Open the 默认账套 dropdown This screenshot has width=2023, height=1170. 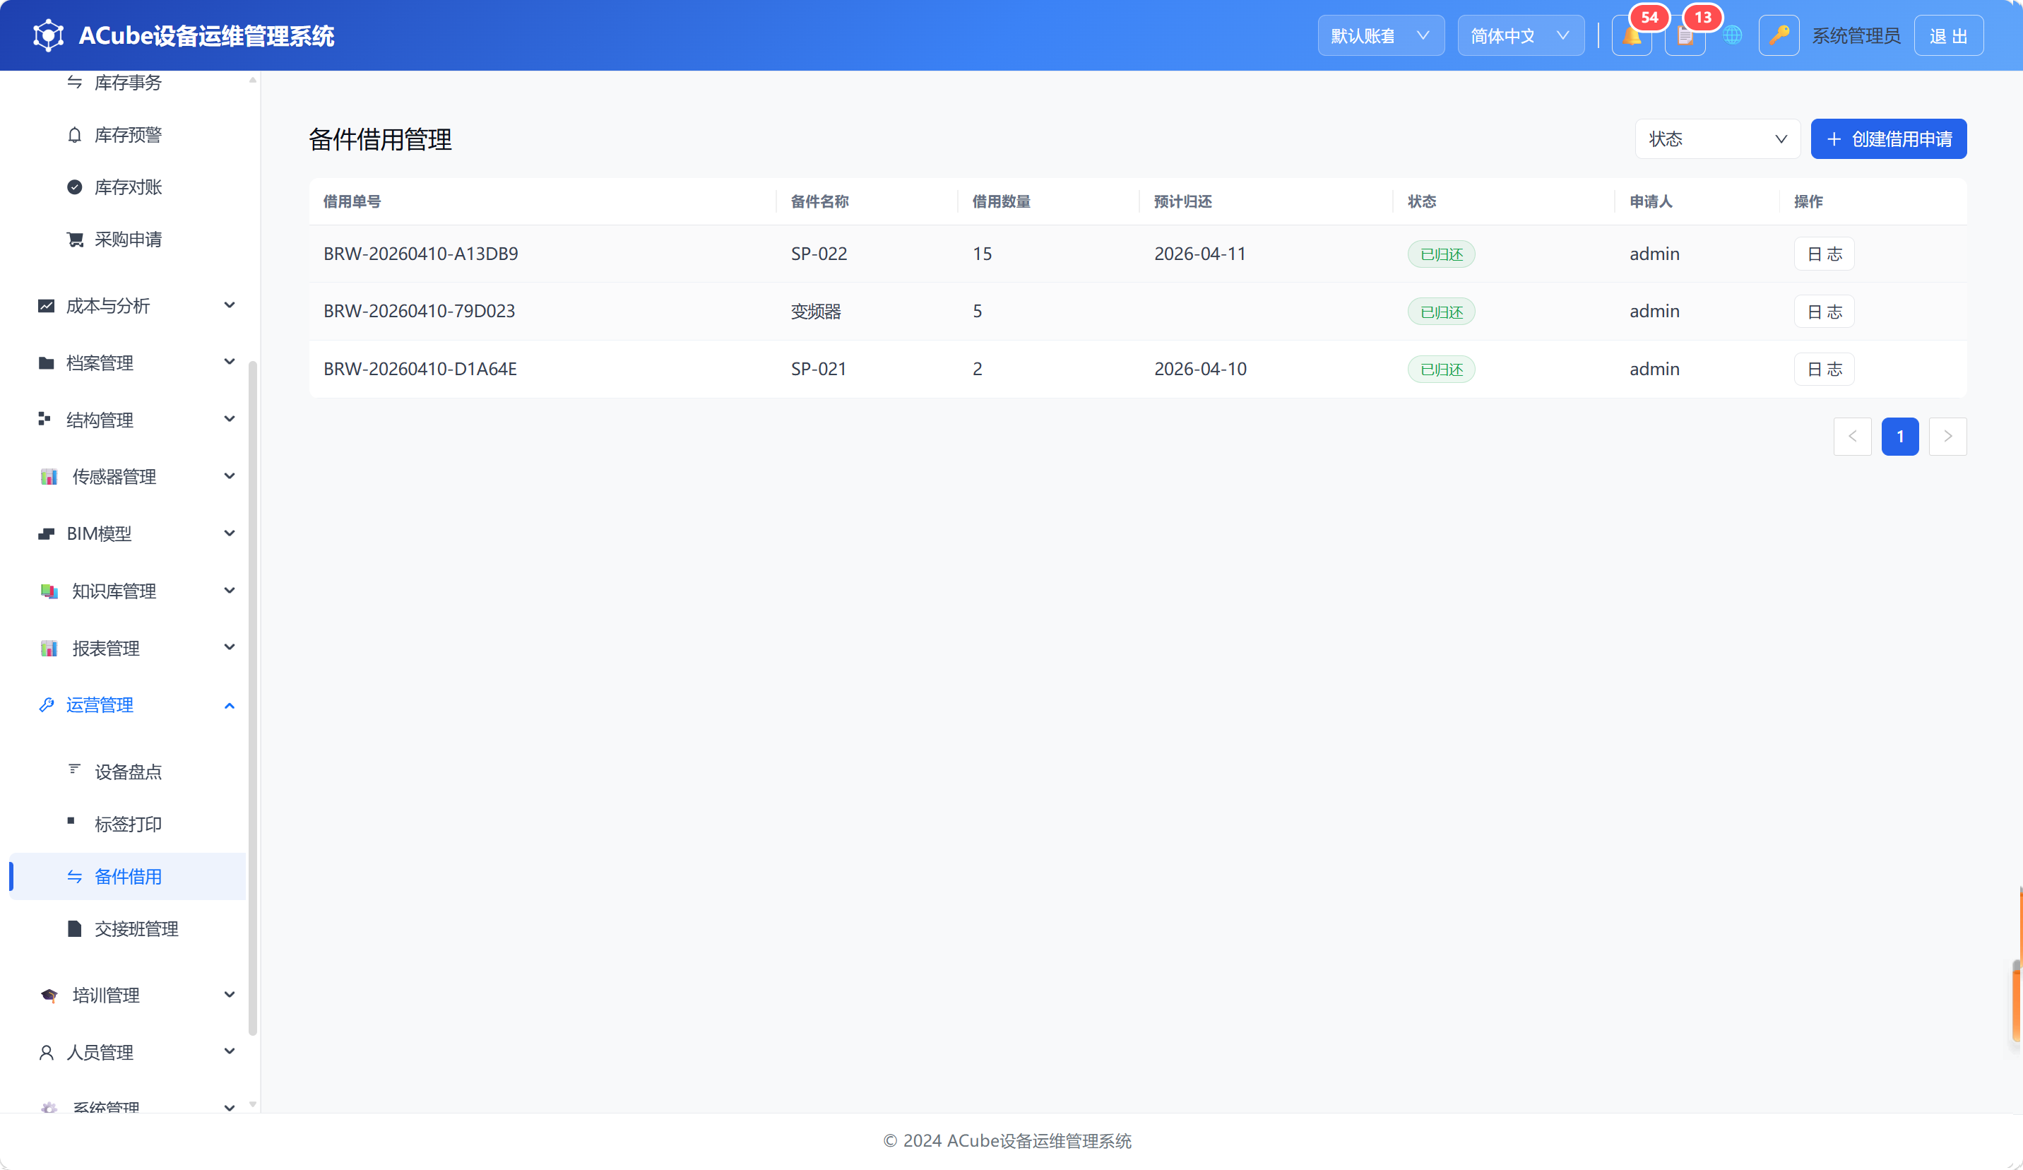1381,35
